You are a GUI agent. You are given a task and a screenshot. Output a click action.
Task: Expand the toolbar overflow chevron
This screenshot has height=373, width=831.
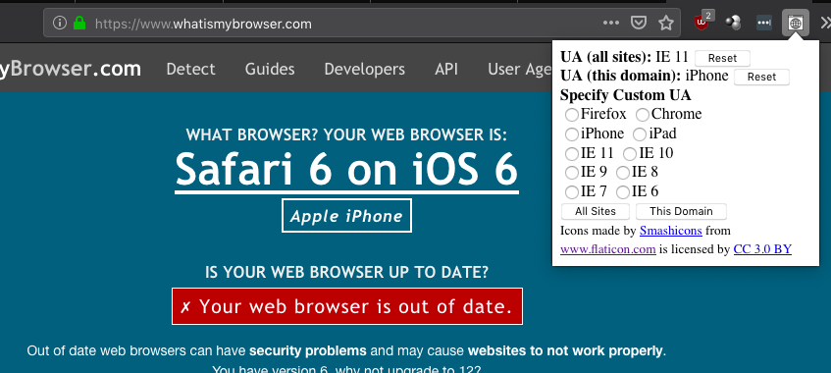pyautogui.click(x=826, y=23)
